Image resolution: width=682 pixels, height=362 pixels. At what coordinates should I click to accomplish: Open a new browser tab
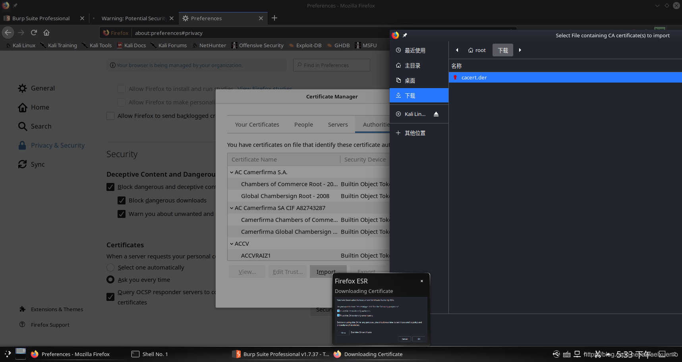(274, 18)
